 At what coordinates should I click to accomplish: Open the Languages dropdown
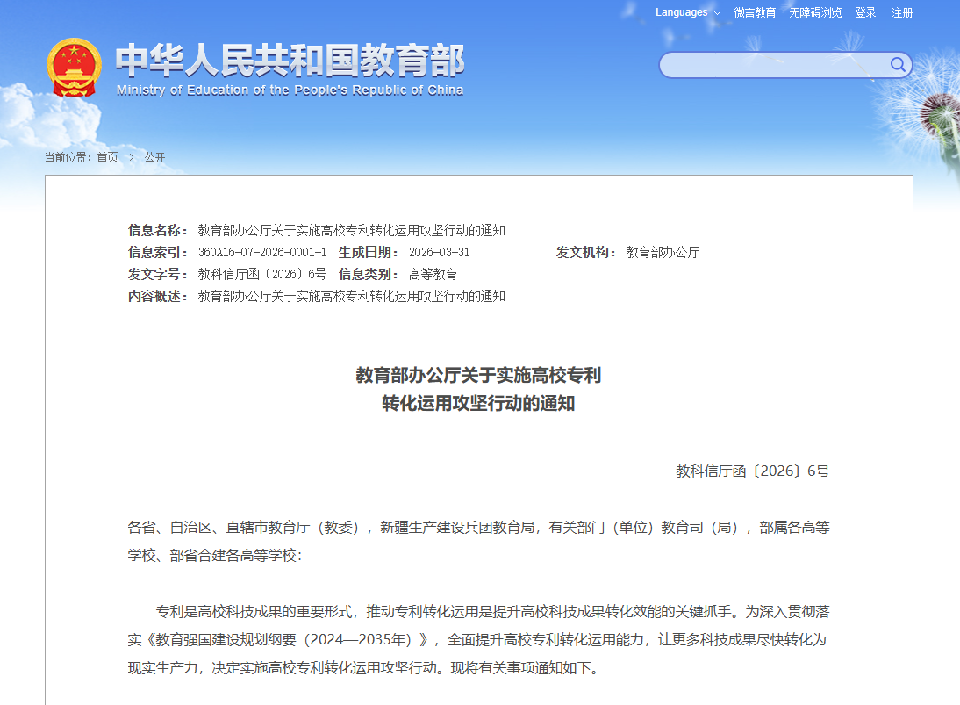tap(688, 12)
